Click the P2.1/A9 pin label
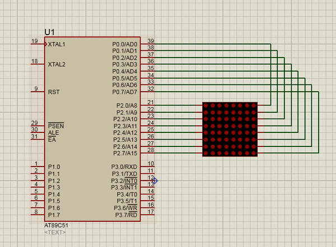The image size is (336, 247). point(127,112)
